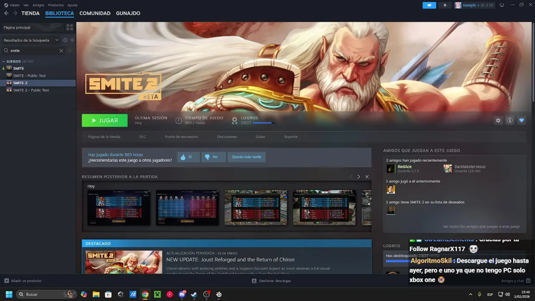Open the Ayuda menu
This screenshot has height=301, width=535.
[72, 5]
